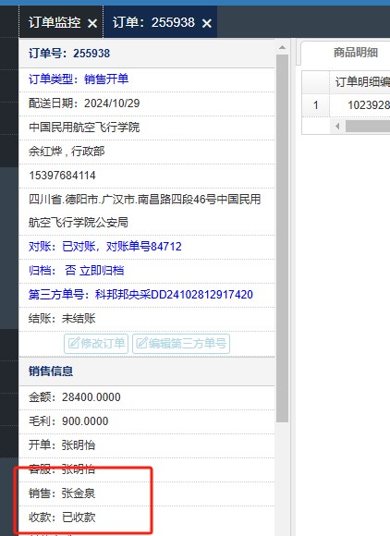Close the 订单：255938 tab

207,23
